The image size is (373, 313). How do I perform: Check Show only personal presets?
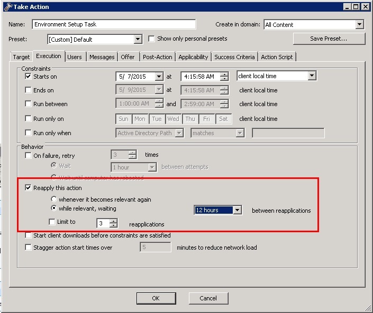(x=151, y=39)
